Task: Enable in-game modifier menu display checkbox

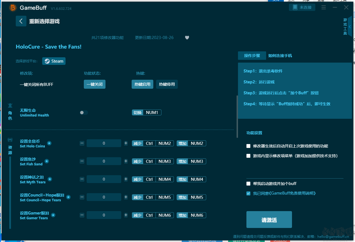Action: [248, 156]
